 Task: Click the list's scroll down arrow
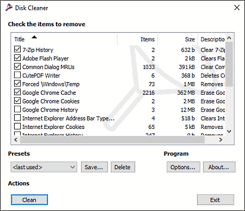tap(229, 131)
